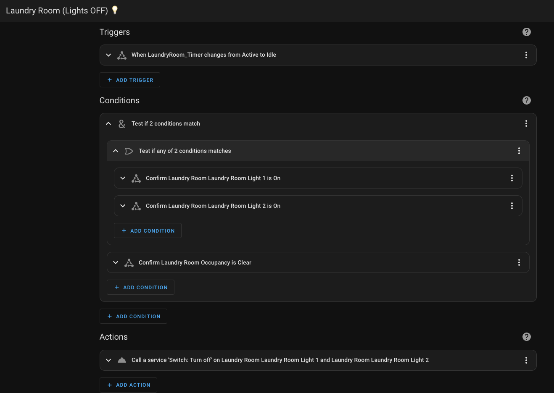554x393 pixels.
Task: Click the device icon on Laundry Room Light 1 condition
Action: pos(136,178)
